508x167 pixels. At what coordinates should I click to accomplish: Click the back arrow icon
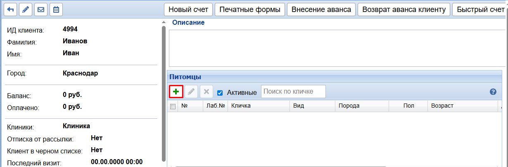[x=10, y=9]
